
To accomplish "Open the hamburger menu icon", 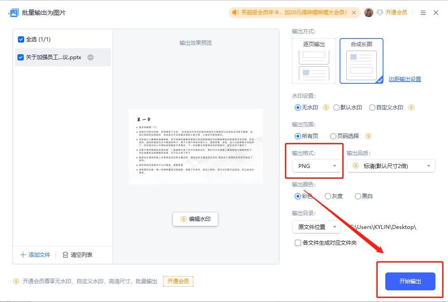I will click(423, 13).
